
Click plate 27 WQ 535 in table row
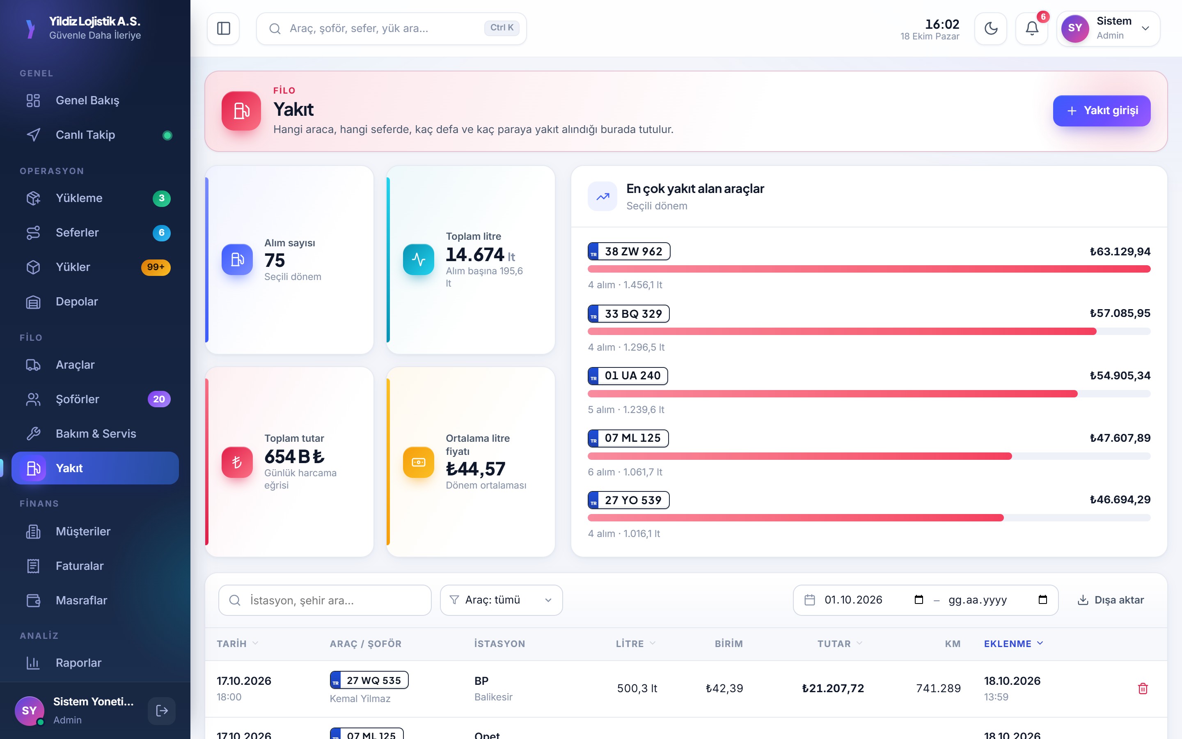tap(369, 680)
